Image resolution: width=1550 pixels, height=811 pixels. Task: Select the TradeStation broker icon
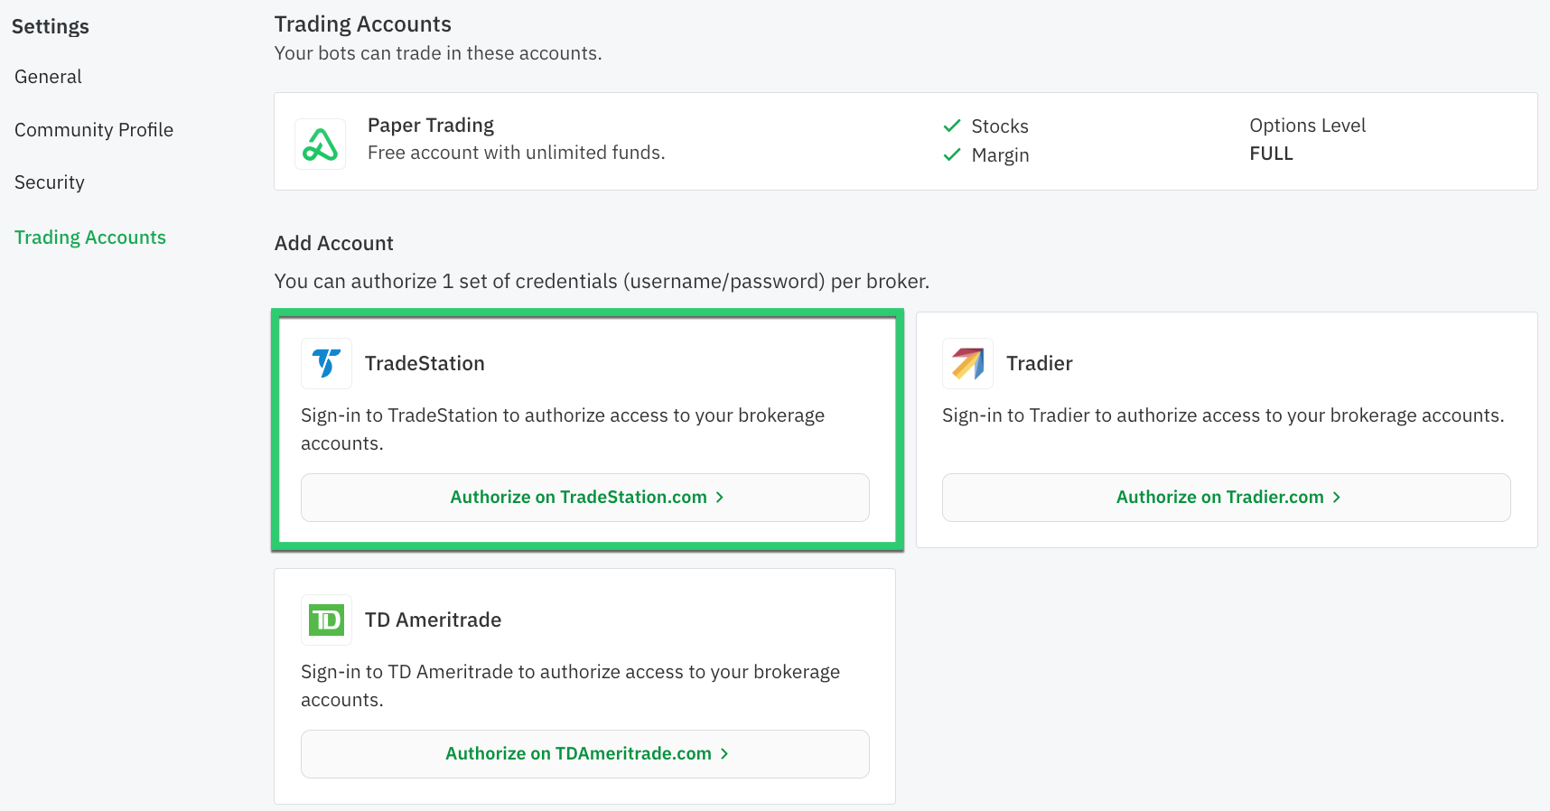(325, 363)
